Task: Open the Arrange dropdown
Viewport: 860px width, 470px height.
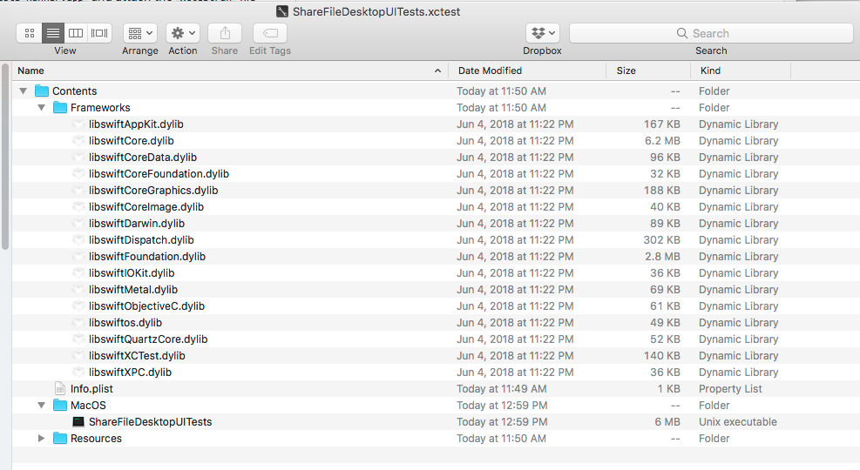Action: pos(140,33)
